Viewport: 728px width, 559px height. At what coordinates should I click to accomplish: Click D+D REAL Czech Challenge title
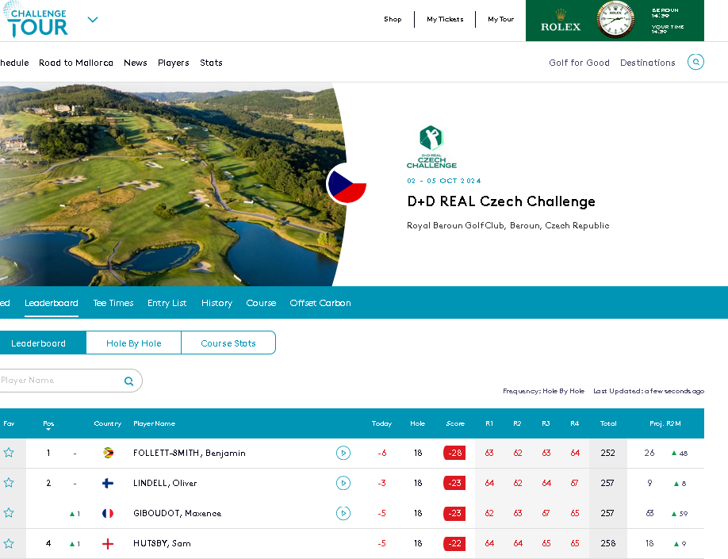coord(501,201)
